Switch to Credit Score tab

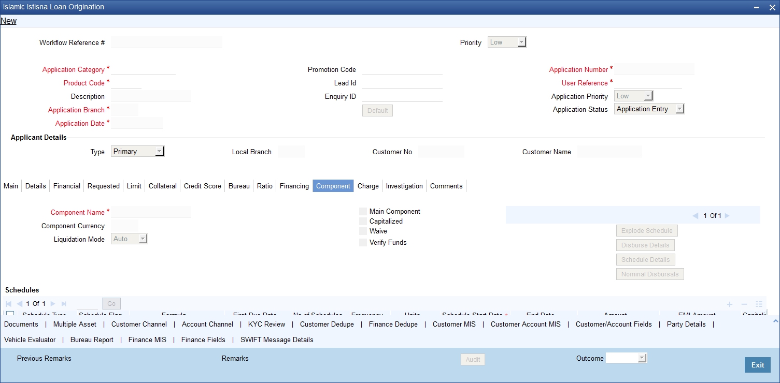pos(203,186)
